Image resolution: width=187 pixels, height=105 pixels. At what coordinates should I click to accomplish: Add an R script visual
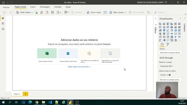click(176, 37)
